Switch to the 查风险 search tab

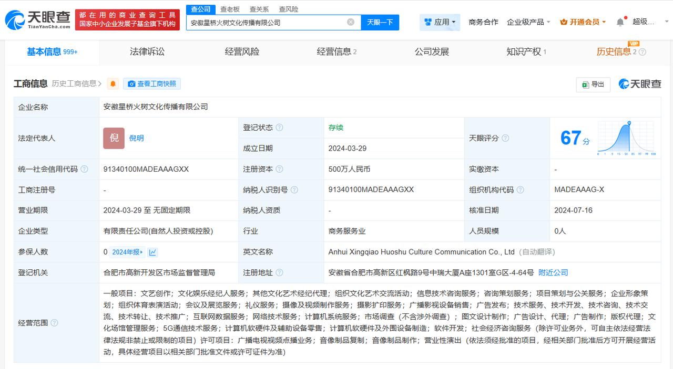(x=289, y=9)
